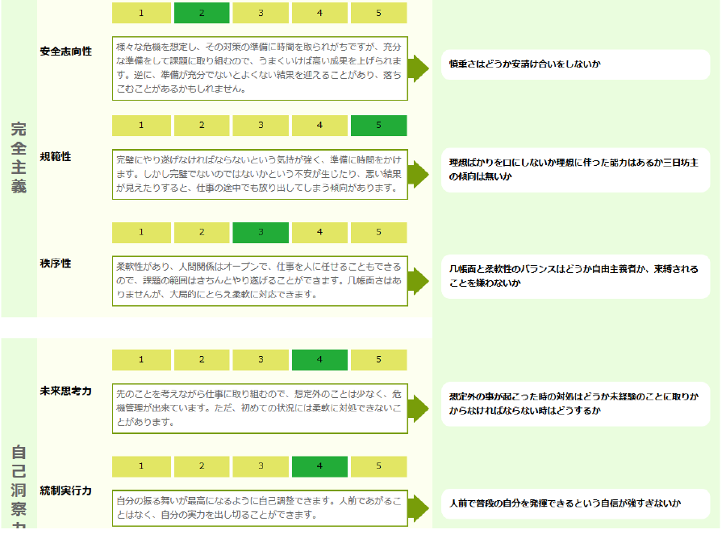Click the 安全志向性 label
Image resolution: width=726 pixels, height=538 pixels.
[x=66, y=52]
